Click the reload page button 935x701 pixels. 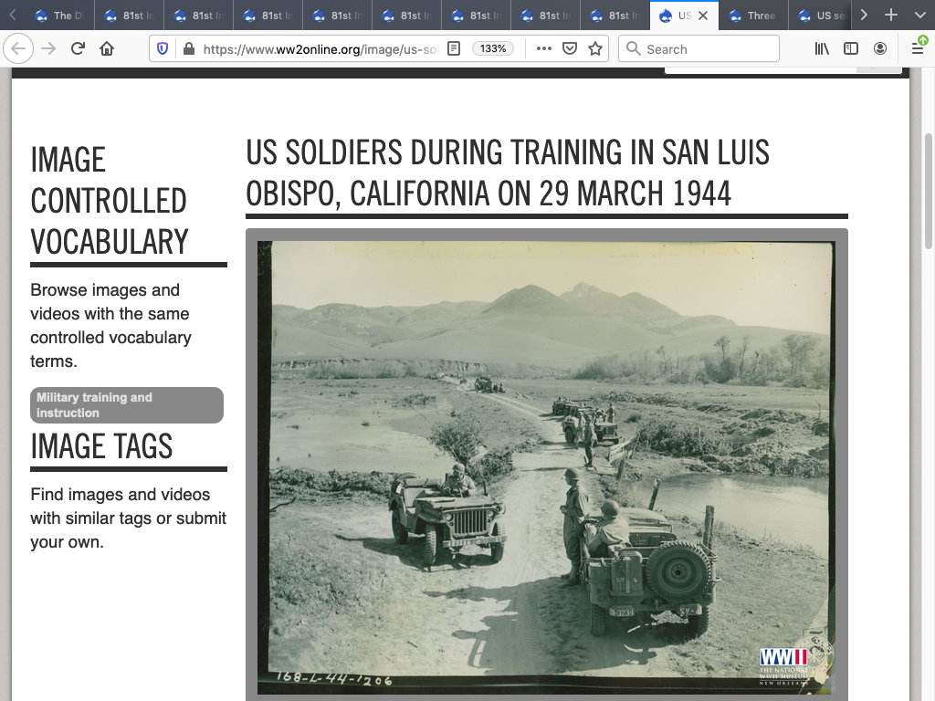(x=79, y=49)
